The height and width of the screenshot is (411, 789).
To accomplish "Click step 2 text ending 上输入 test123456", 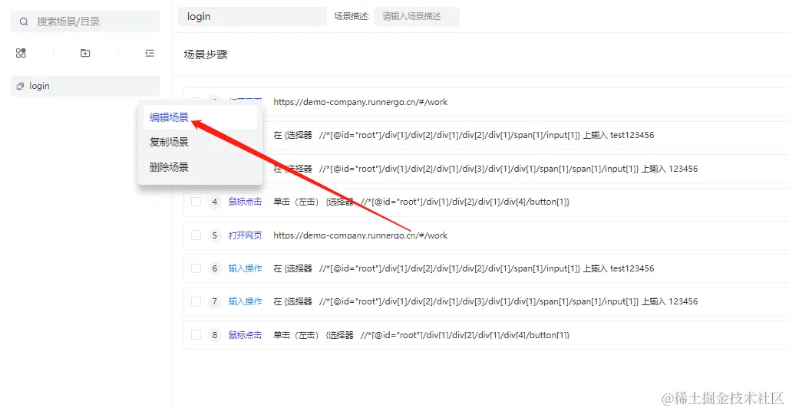I will click(464, 135).
